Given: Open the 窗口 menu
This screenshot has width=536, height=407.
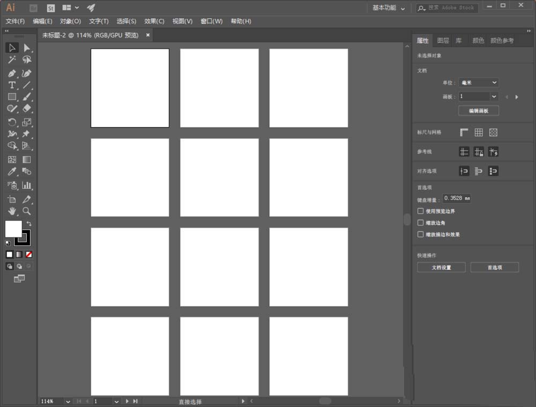Looking at the screenshot, I should point(211,21).
